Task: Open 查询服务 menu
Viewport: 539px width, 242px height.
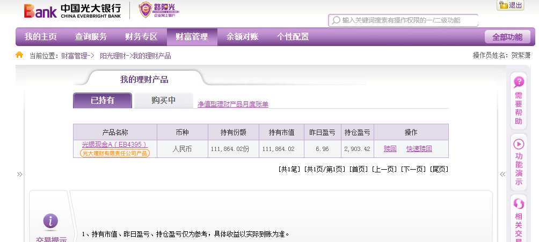Action: click(x=91, y=37)
